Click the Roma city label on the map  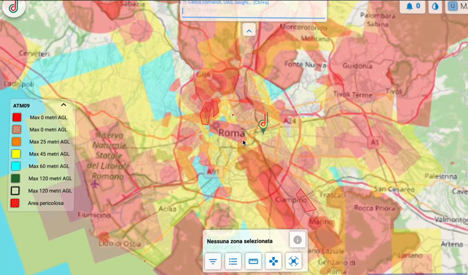pos(232,133)
